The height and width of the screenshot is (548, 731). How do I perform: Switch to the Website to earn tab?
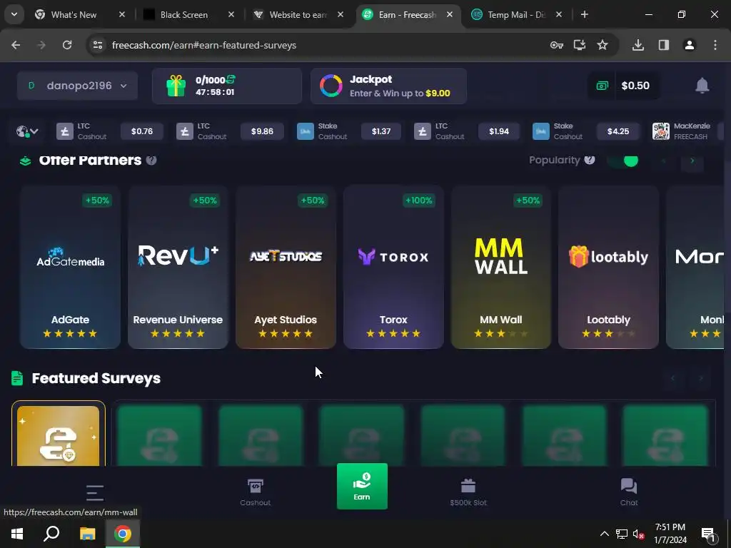click(x=298, y=14)
